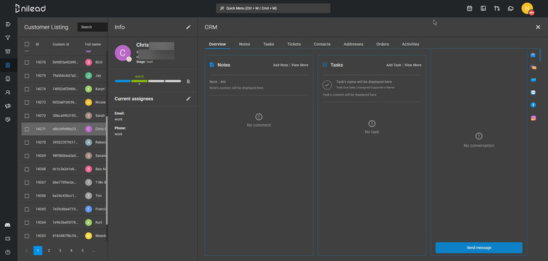
Task: Edit current assignees with pencil icon
Action: tap(188, 98)
